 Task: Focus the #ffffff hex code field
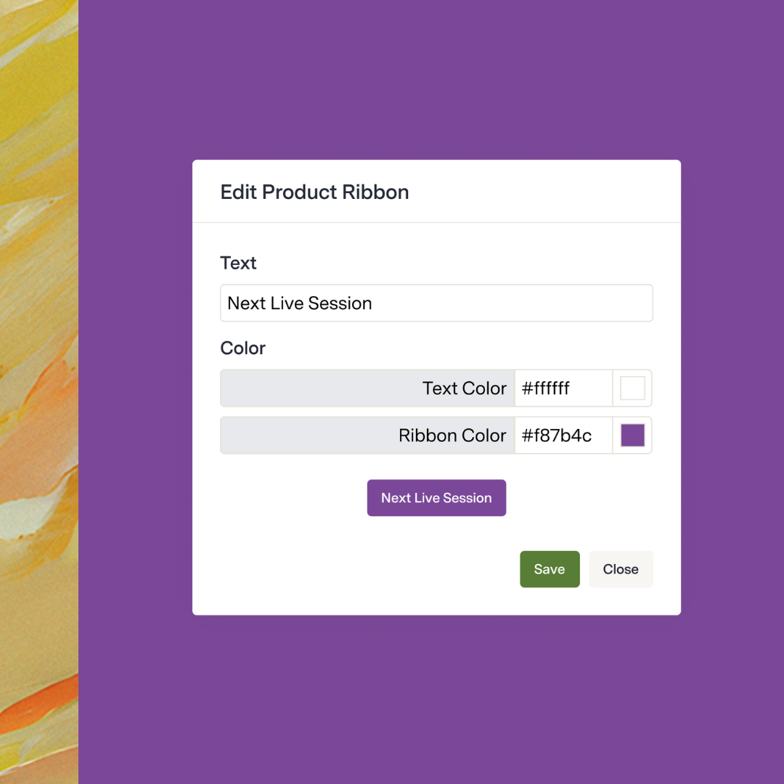click(563, 388)
